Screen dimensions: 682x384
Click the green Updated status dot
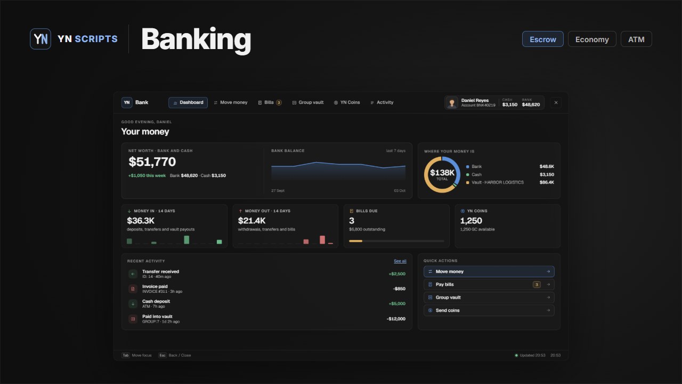(516, 355)
